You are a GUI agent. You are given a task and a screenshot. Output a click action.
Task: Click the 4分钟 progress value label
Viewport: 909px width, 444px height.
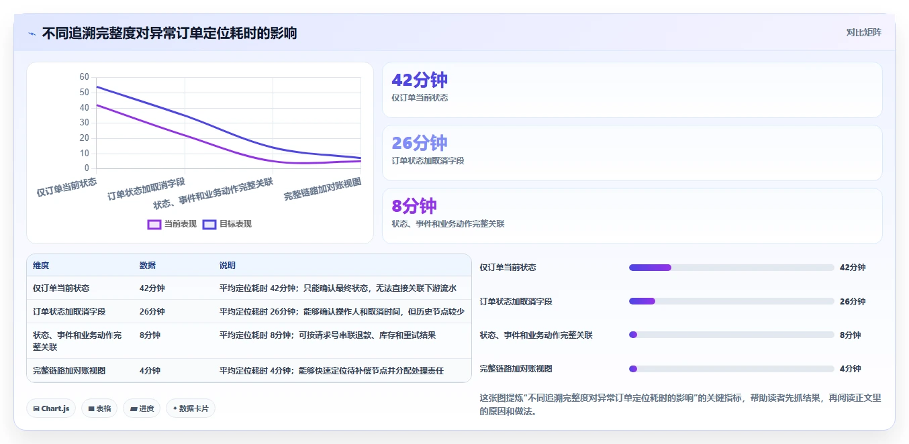(x=850, y=369)
